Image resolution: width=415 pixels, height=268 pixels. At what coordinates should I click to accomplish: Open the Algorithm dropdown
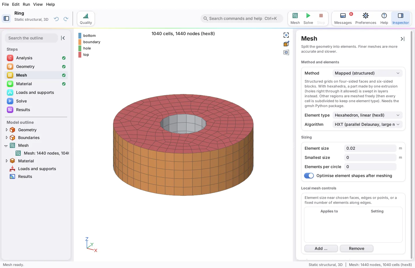tap(367, 124)
